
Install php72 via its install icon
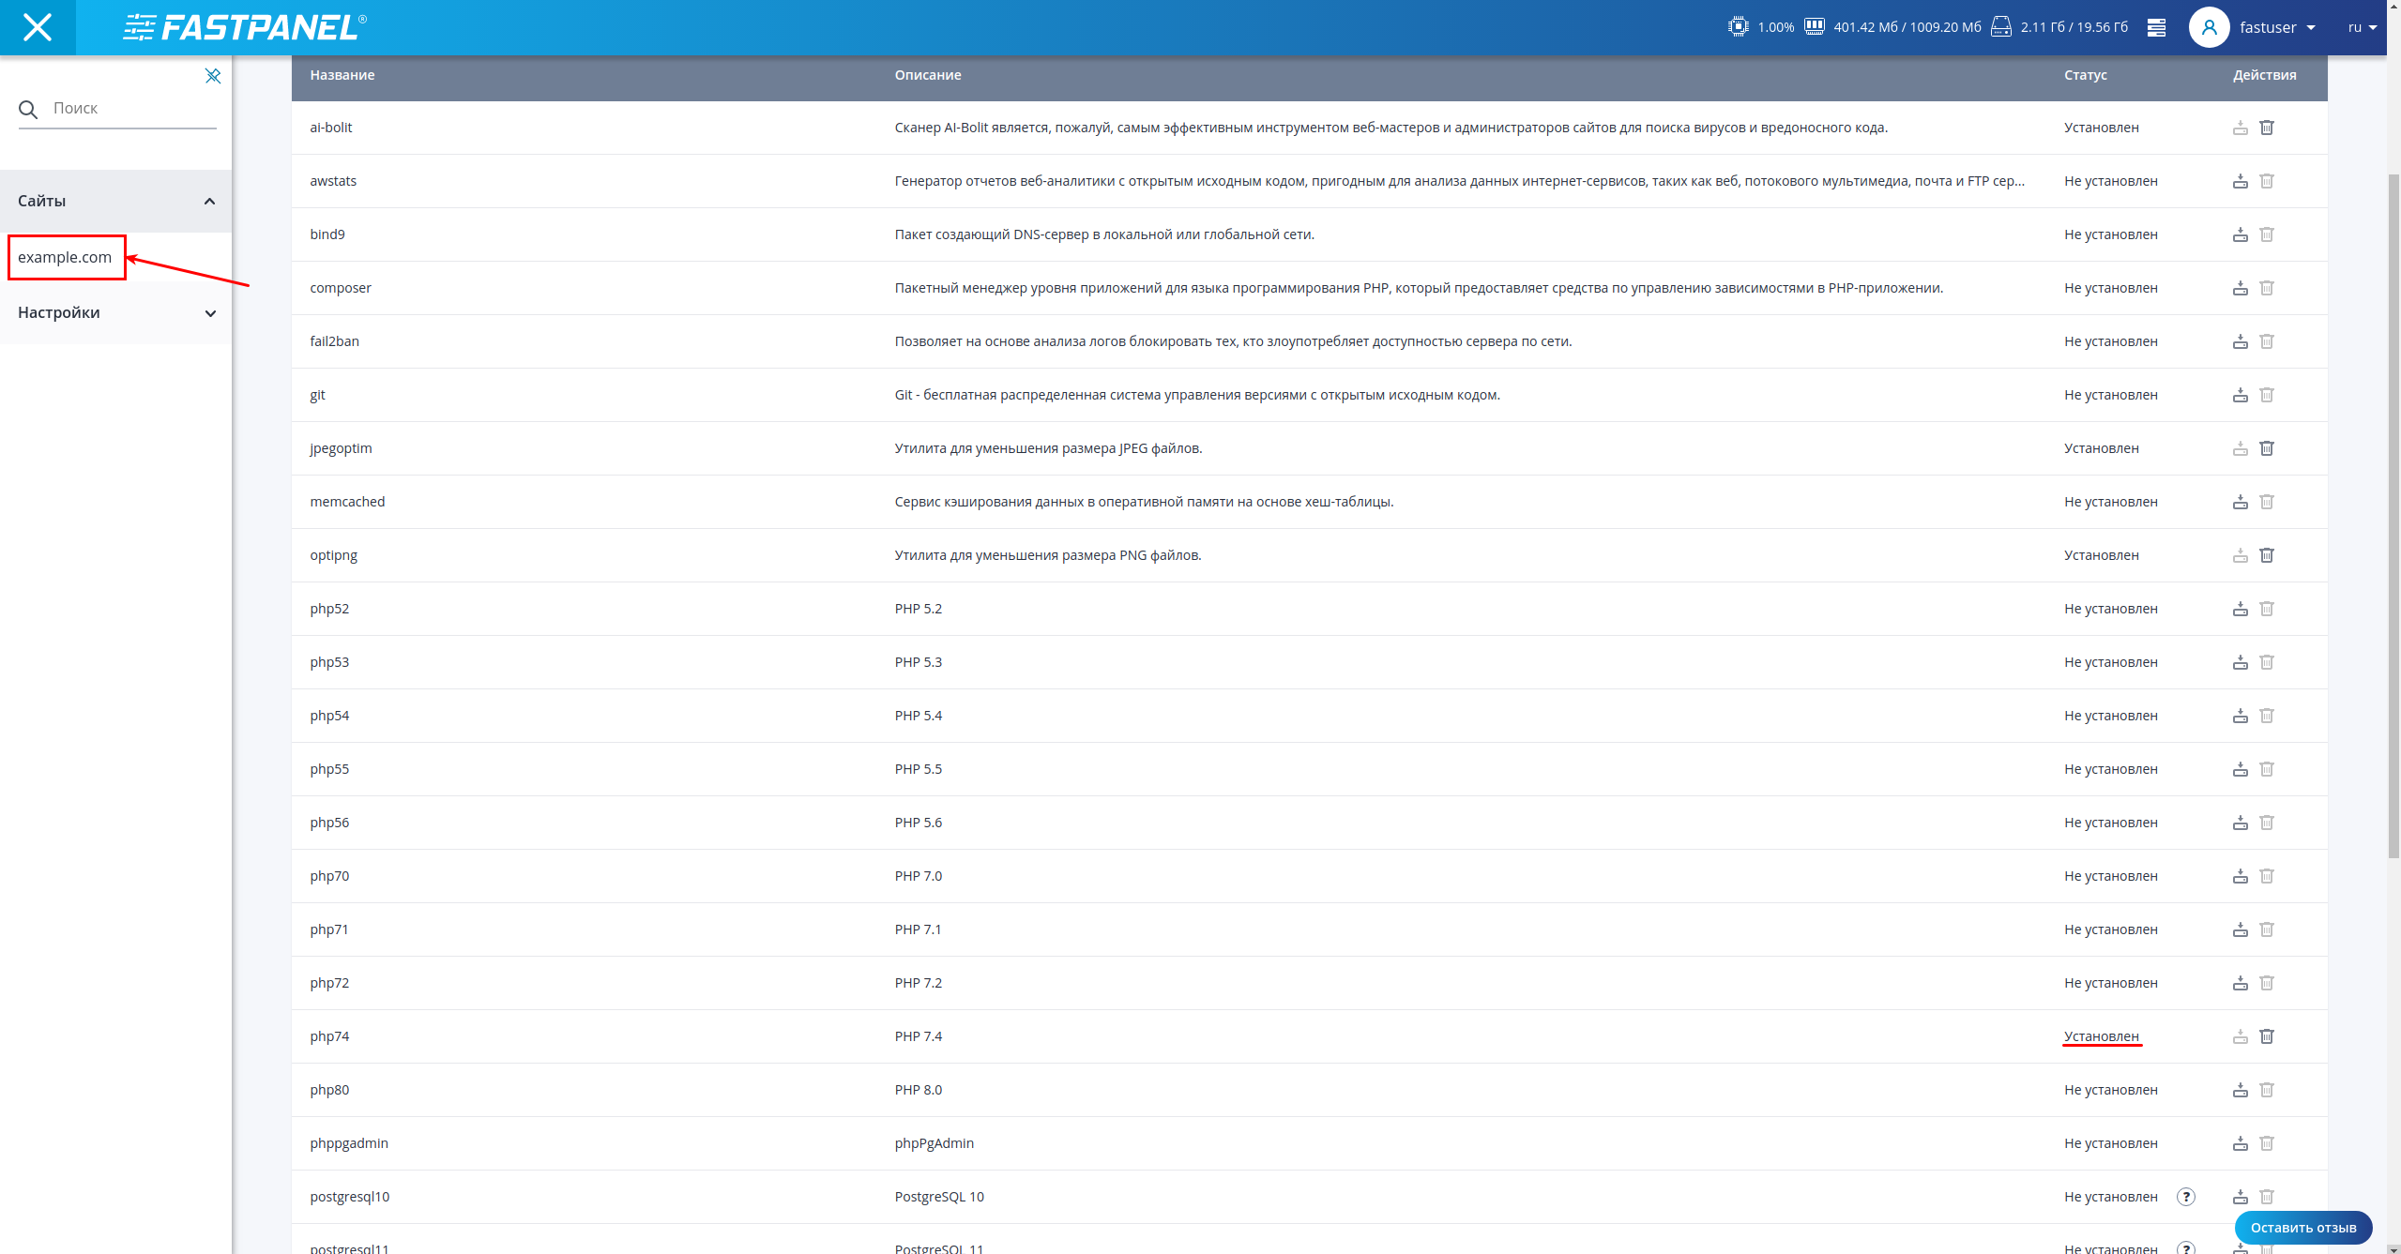[x=2240, y=983]
